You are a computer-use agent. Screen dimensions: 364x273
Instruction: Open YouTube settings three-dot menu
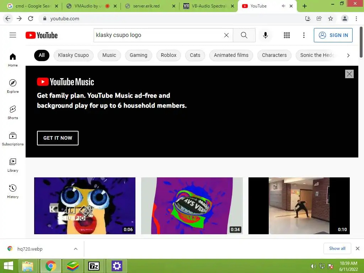tap(304, 35)
